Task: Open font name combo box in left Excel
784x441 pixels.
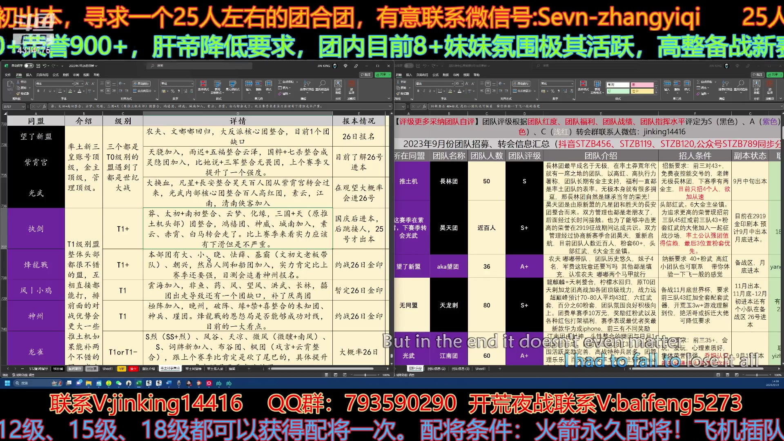Action: pyautogui.click(x=54, y=84)
